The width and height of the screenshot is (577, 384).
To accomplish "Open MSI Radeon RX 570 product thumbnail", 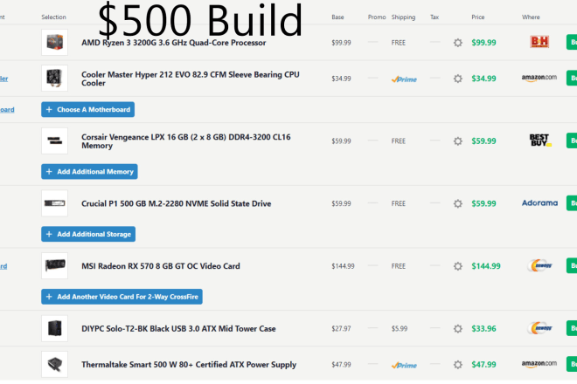I will 54,265.
